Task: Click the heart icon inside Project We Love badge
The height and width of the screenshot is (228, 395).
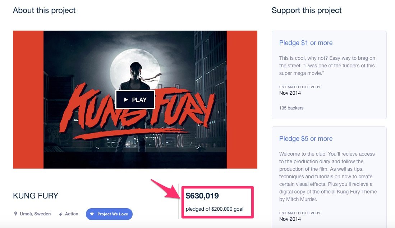Action: click(92, 214)
